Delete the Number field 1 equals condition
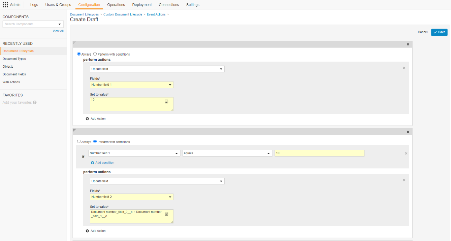 [x=406, y=153]
